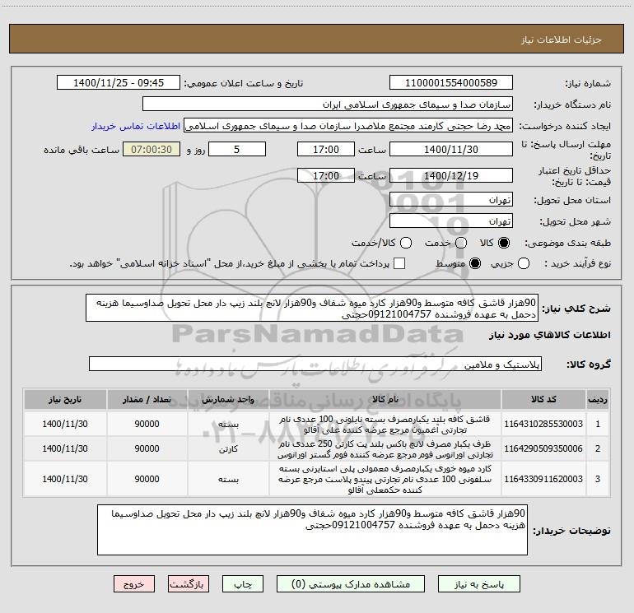This screenshot has height=613, width=634.
Task: Click the ردیف column header
Action: point(598,399)
